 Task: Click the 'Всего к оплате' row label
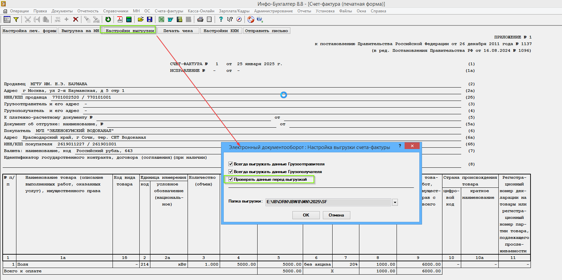click(x=23, y=271)
